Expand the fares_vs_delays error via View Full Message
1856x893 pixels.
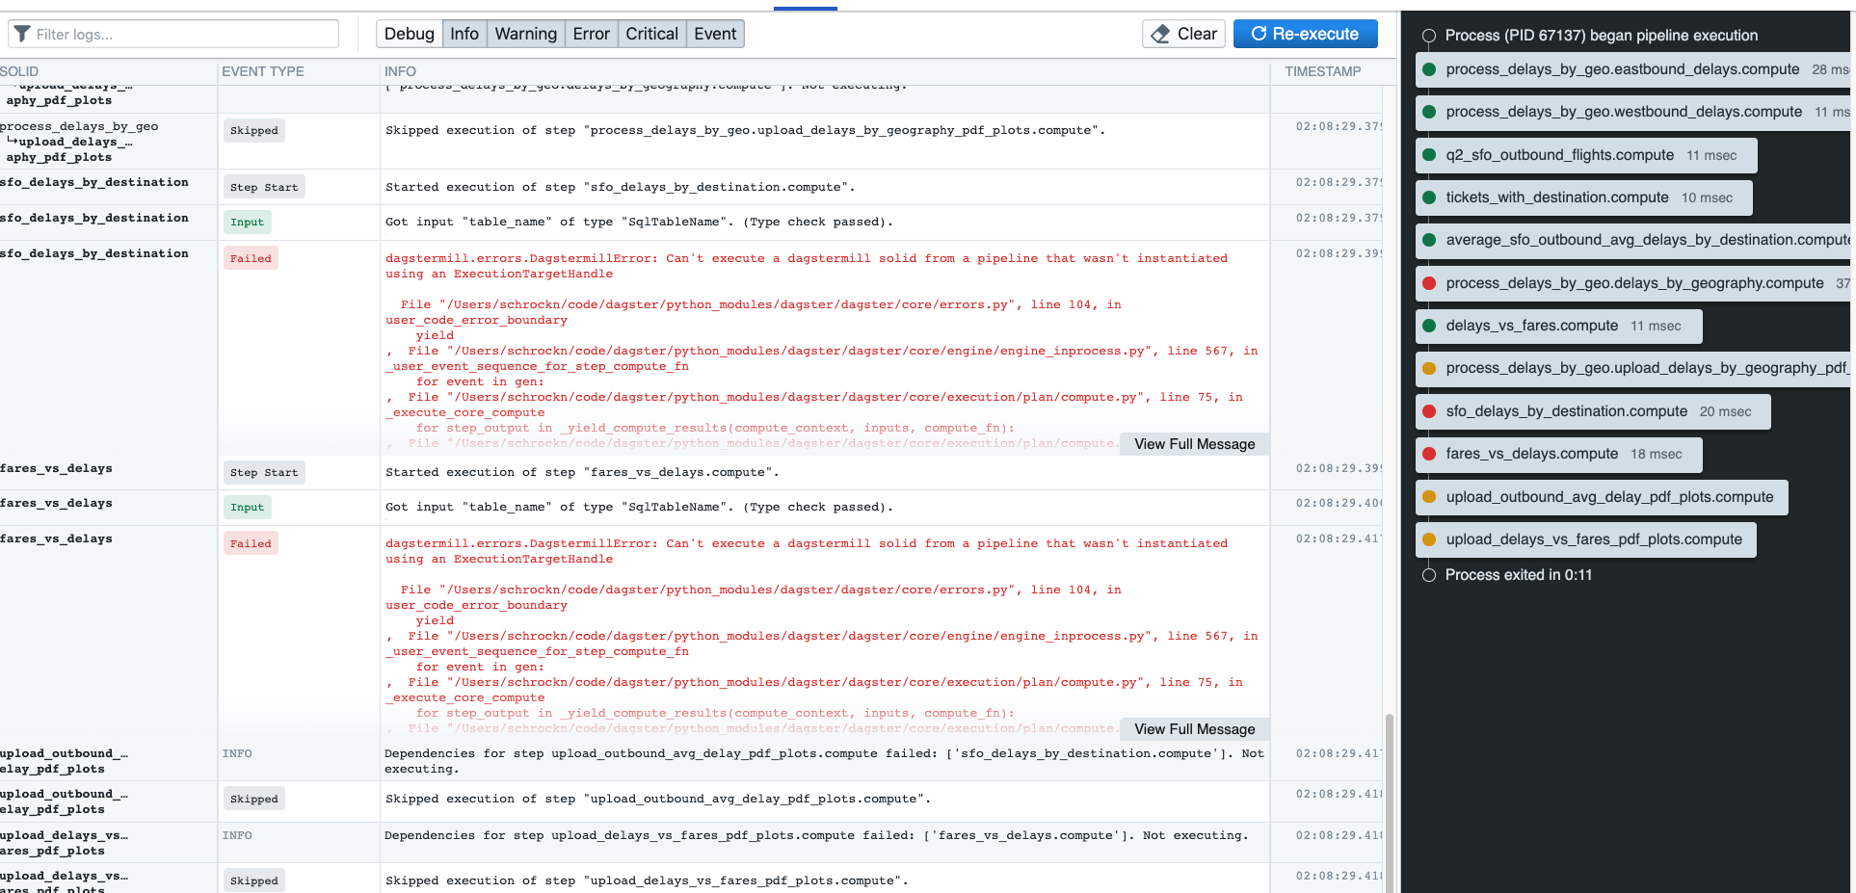click(x=1194, y=729)
